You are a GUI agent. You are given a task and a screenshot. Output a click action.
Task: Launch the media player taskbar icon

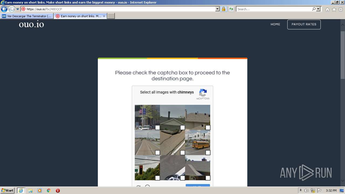pyautogui.click(x=40, y=190)
